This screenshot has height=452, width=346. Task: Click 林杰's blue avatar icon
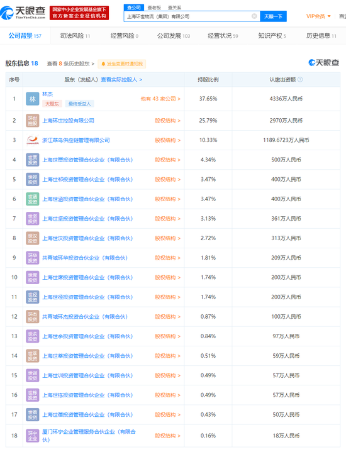(33, 99)
